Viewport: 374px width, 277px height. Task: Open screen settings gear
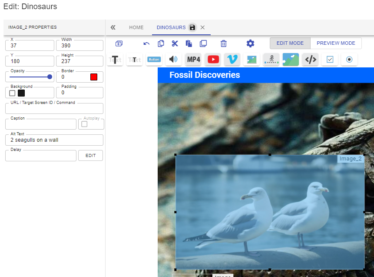[x=250, y=43]
